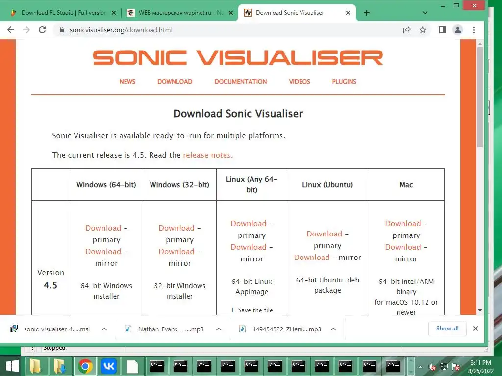Click Windows 32-bit primary Download link
This screenshot has width=502, height=376.
click(x=176, y=228)
